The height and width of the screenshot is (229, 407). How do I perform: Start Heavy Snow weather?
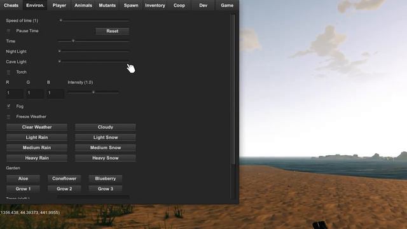click(106, 158)
